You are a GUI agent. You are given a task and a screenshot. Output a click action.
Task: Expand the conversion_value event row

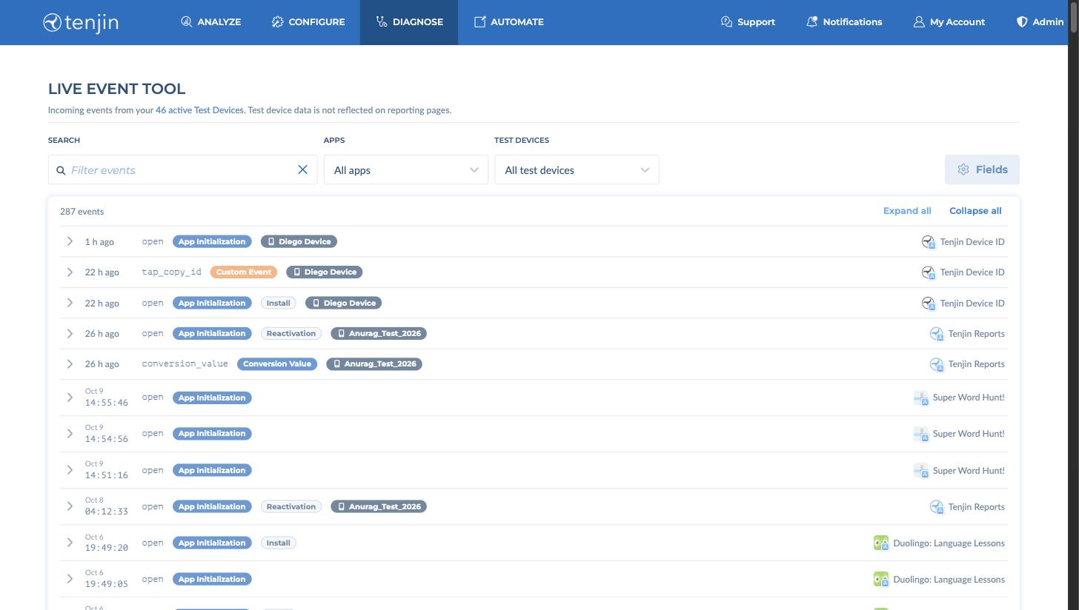pyautogui.click(x=70, y=363)
